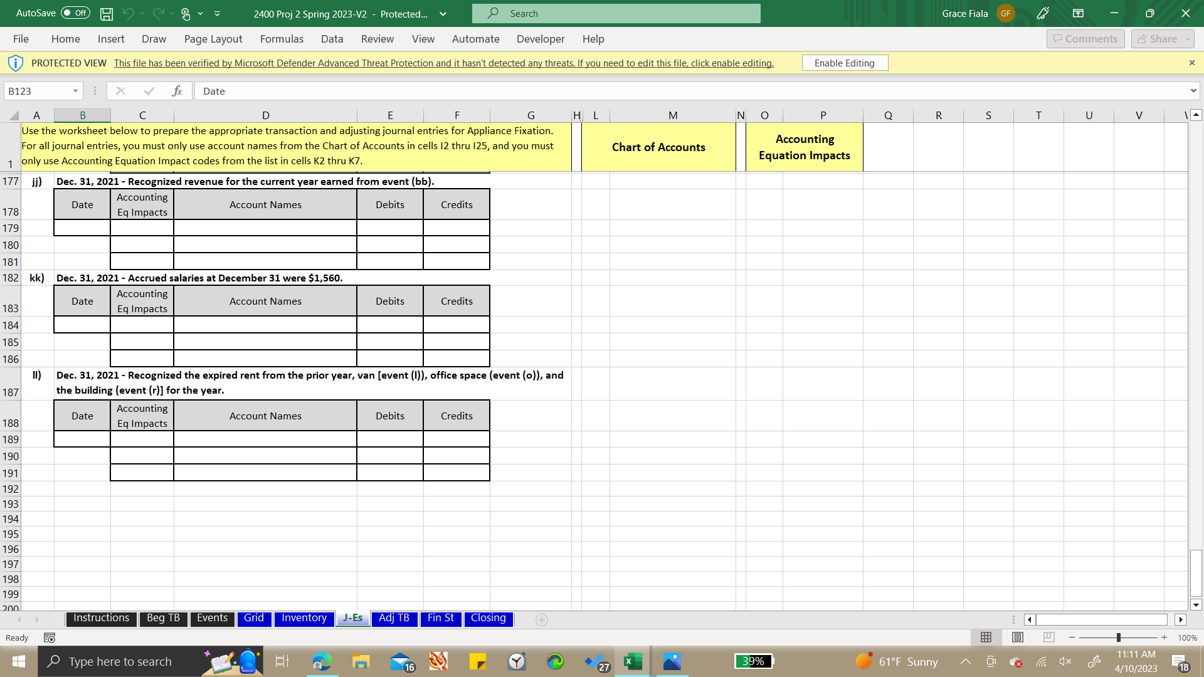This screenshot has height=677, width=1204.
Task: Click the Comments button
Action: 1085,39
